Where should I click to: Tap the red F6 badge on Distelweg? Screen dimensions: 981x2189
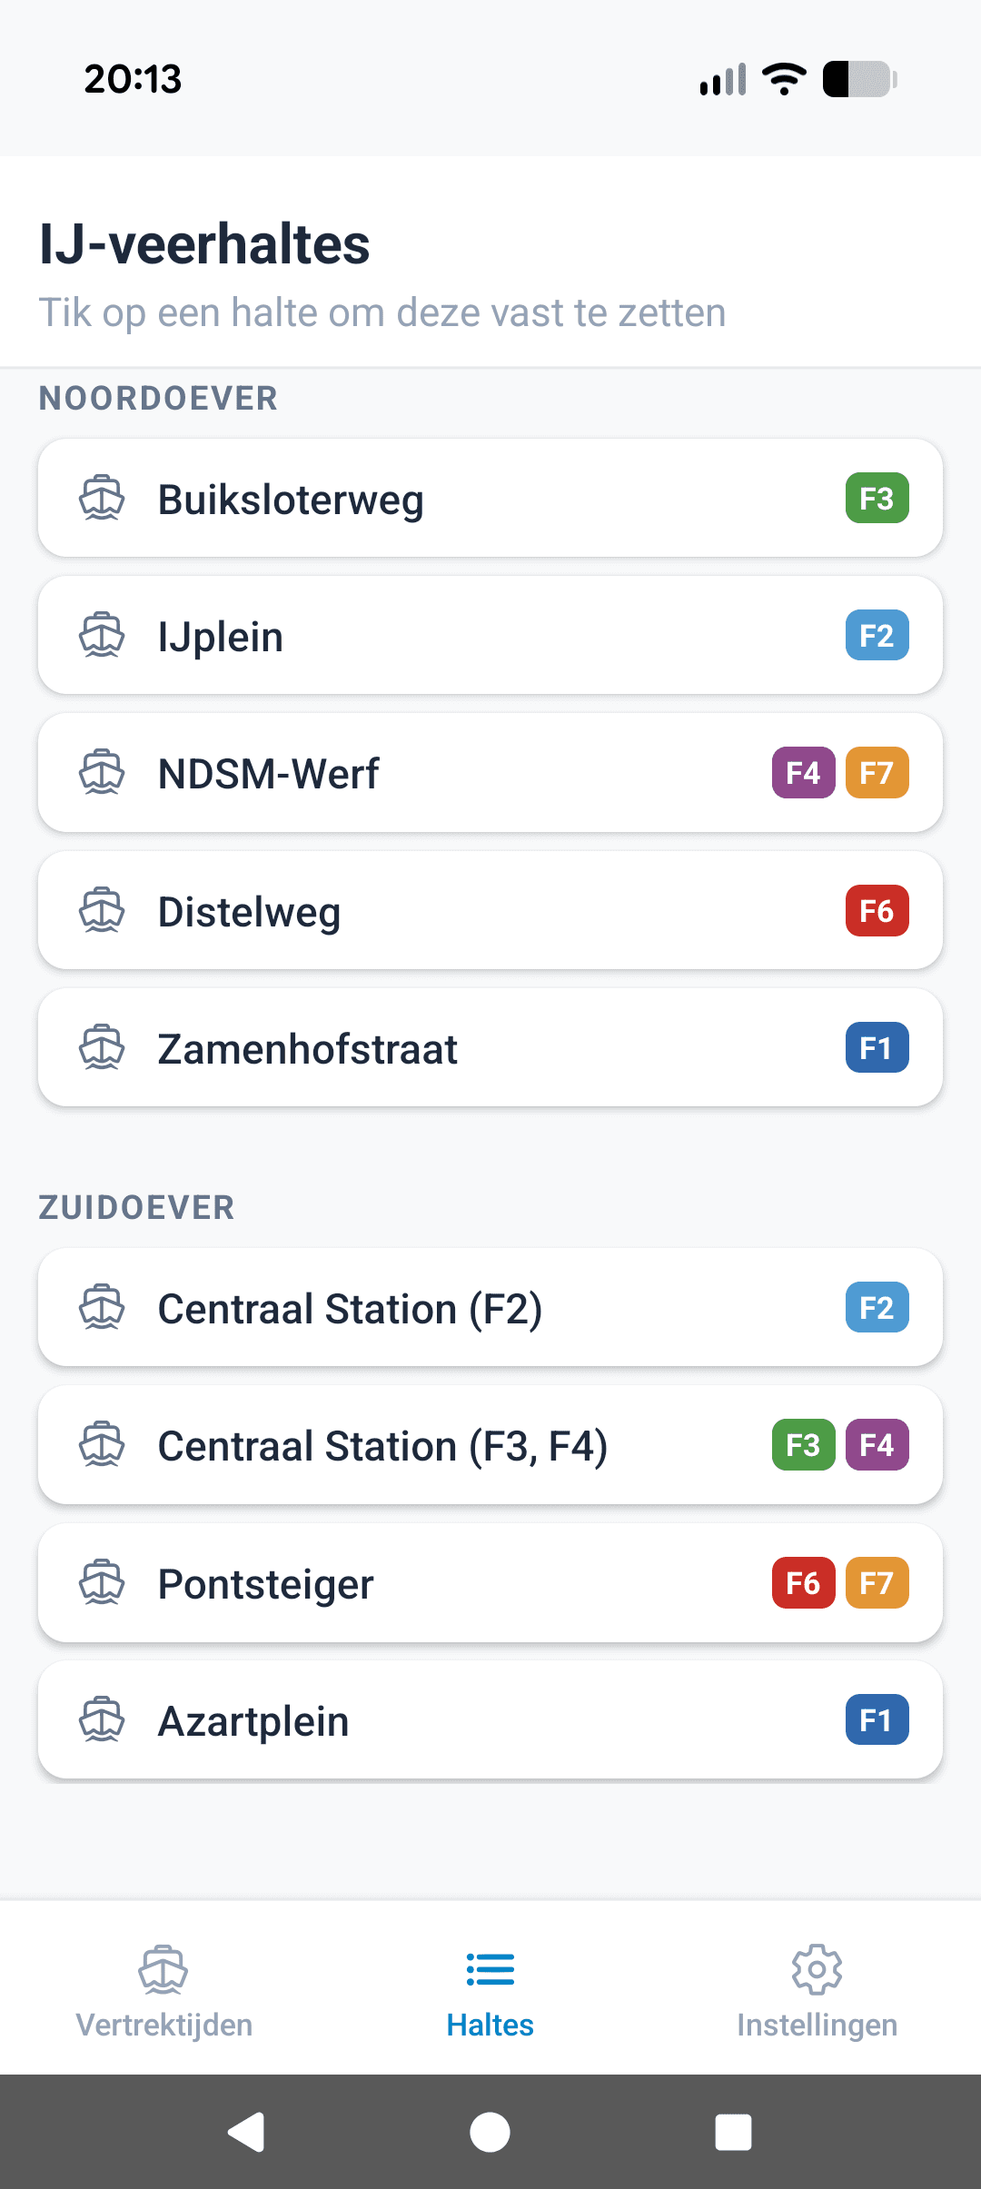tap(877, 910)
